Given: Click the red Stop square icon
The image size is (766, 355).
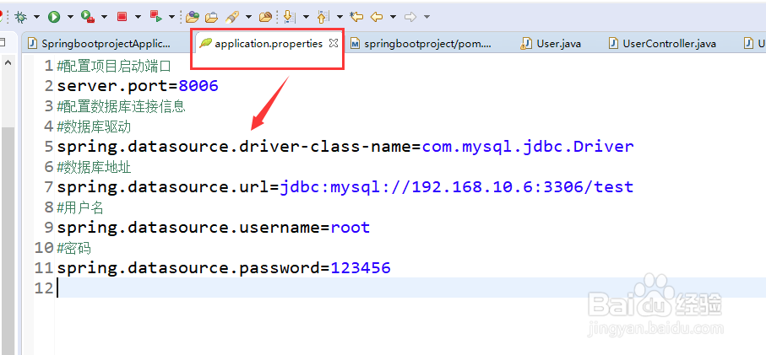Looking at the screenshot, I should pyautogui.click(x=122, y=17).
